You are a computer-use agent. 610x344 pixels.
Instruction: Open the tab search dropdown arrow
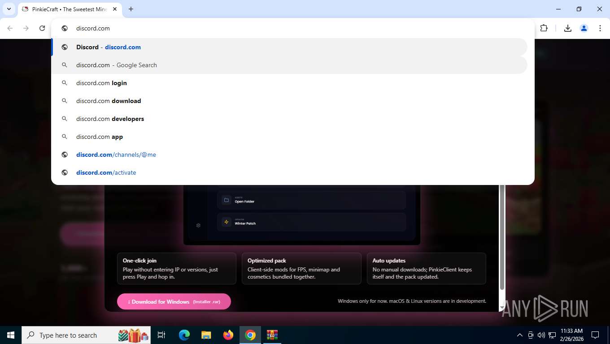point(9,9)
